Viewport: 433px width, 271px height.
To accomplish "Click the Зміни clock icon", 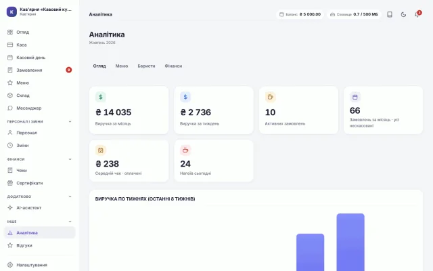I will click(10, 145).
